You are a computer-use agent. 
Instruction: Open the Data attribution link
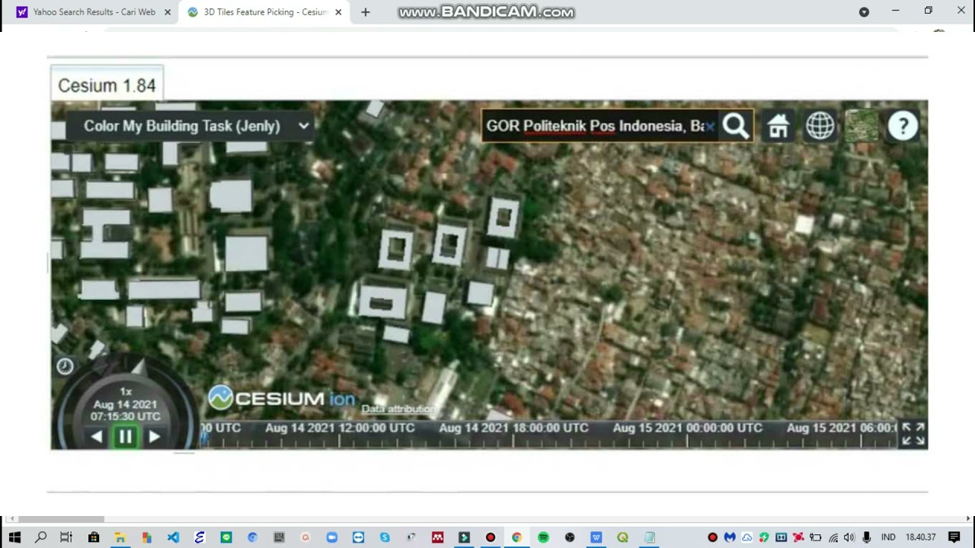point(398,409)
